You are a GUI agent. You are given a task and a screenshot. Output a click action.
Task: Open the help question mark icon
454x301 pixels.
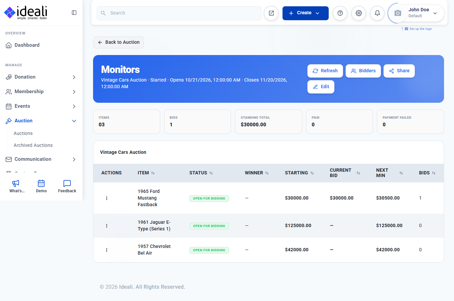click(x=340, y=13)
